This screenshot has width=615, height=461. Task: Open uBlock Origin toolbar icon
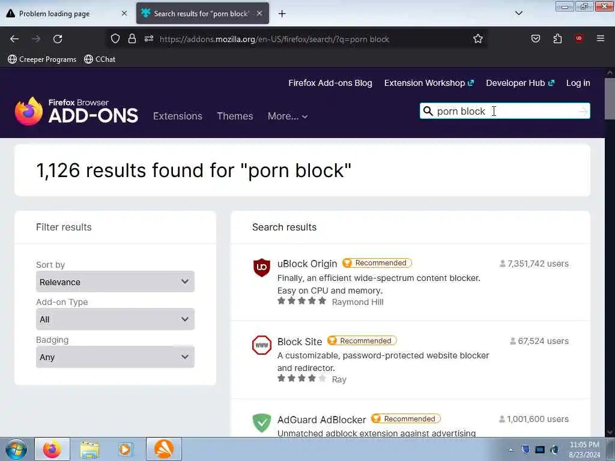tap(579, 38)
